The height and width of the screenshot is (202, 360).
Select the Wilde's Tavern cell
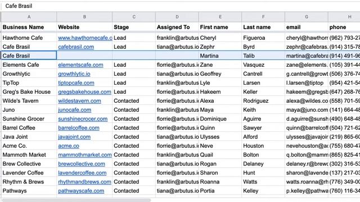click(29, 101)
